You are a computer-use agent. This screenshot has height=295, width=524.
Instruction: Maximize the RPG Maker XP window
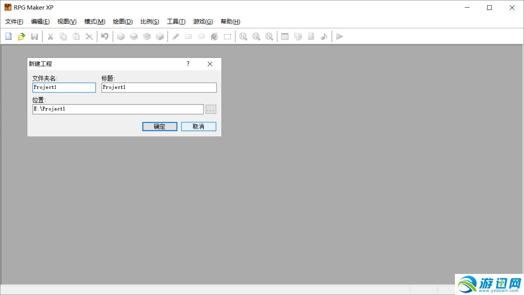(489, 8)
